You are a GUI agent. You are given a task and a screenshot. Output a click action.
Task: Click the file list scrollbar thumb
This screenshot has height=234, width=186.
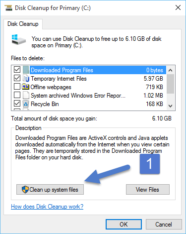(170, 84)
